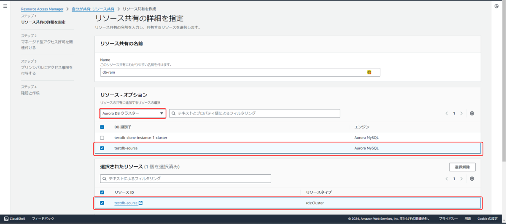Screen dimensions: 506x224
Task: Click CloudShell label in footer
Action: coord(18,219)
